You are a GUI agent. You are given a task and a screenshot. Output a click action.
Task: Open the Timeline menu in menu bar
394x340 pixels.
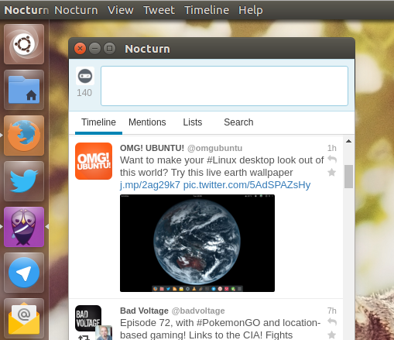[x=207, y=10]
